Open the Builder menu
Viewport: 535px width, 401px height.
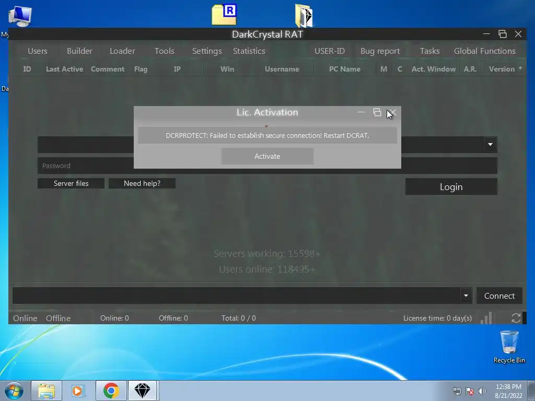click(x=79, y=51)
